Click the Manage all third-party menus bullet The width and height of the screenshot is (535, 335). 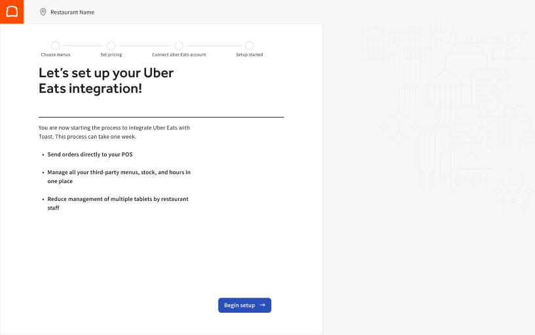pyautogui.click(x=119, y=177)
